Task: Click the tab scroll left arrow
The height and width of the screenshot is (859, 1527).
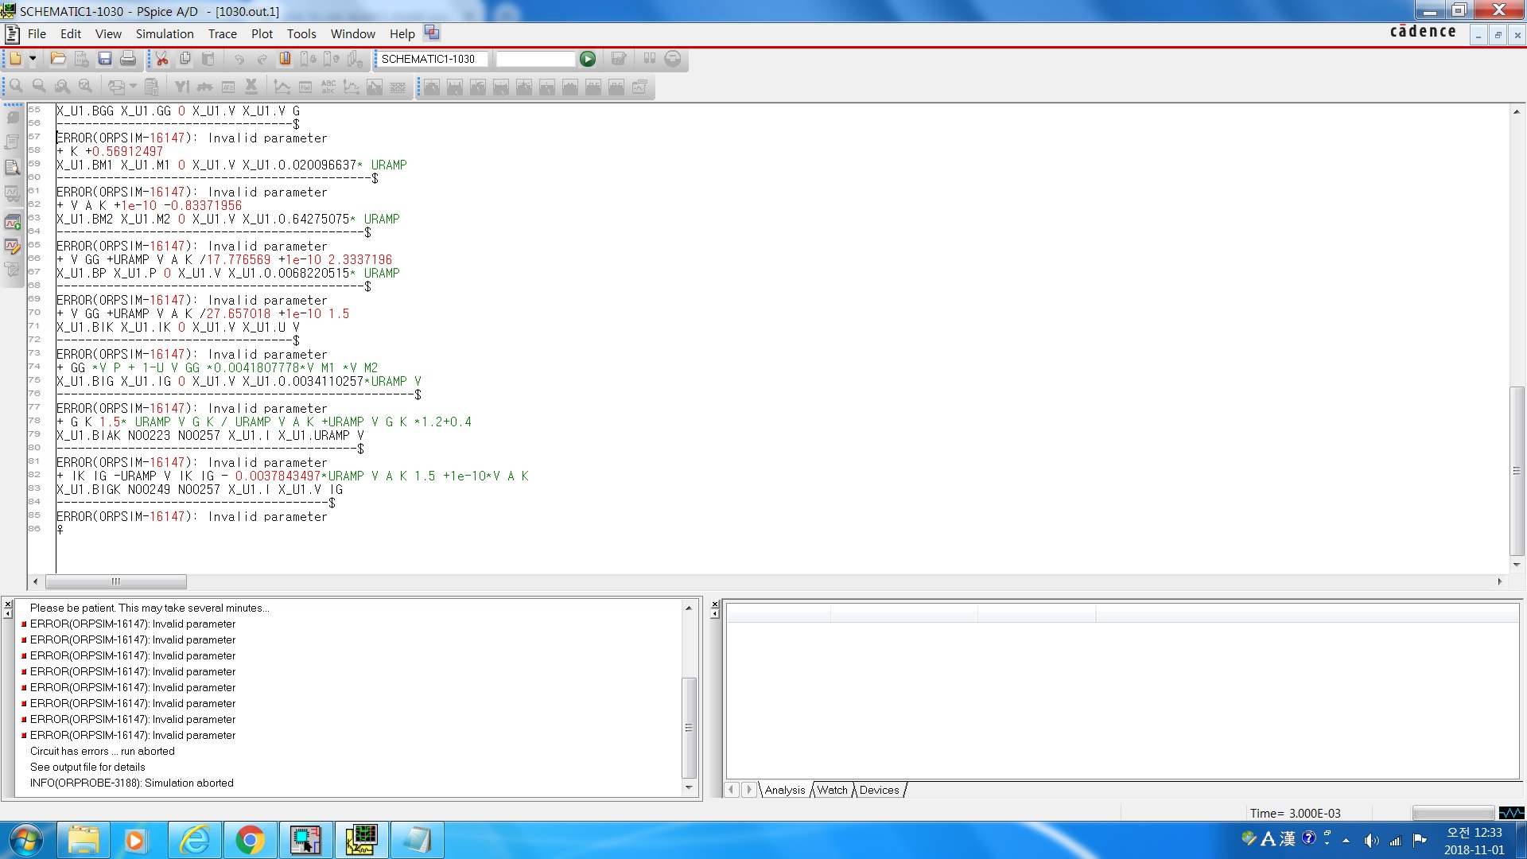Action: (732, 790)
